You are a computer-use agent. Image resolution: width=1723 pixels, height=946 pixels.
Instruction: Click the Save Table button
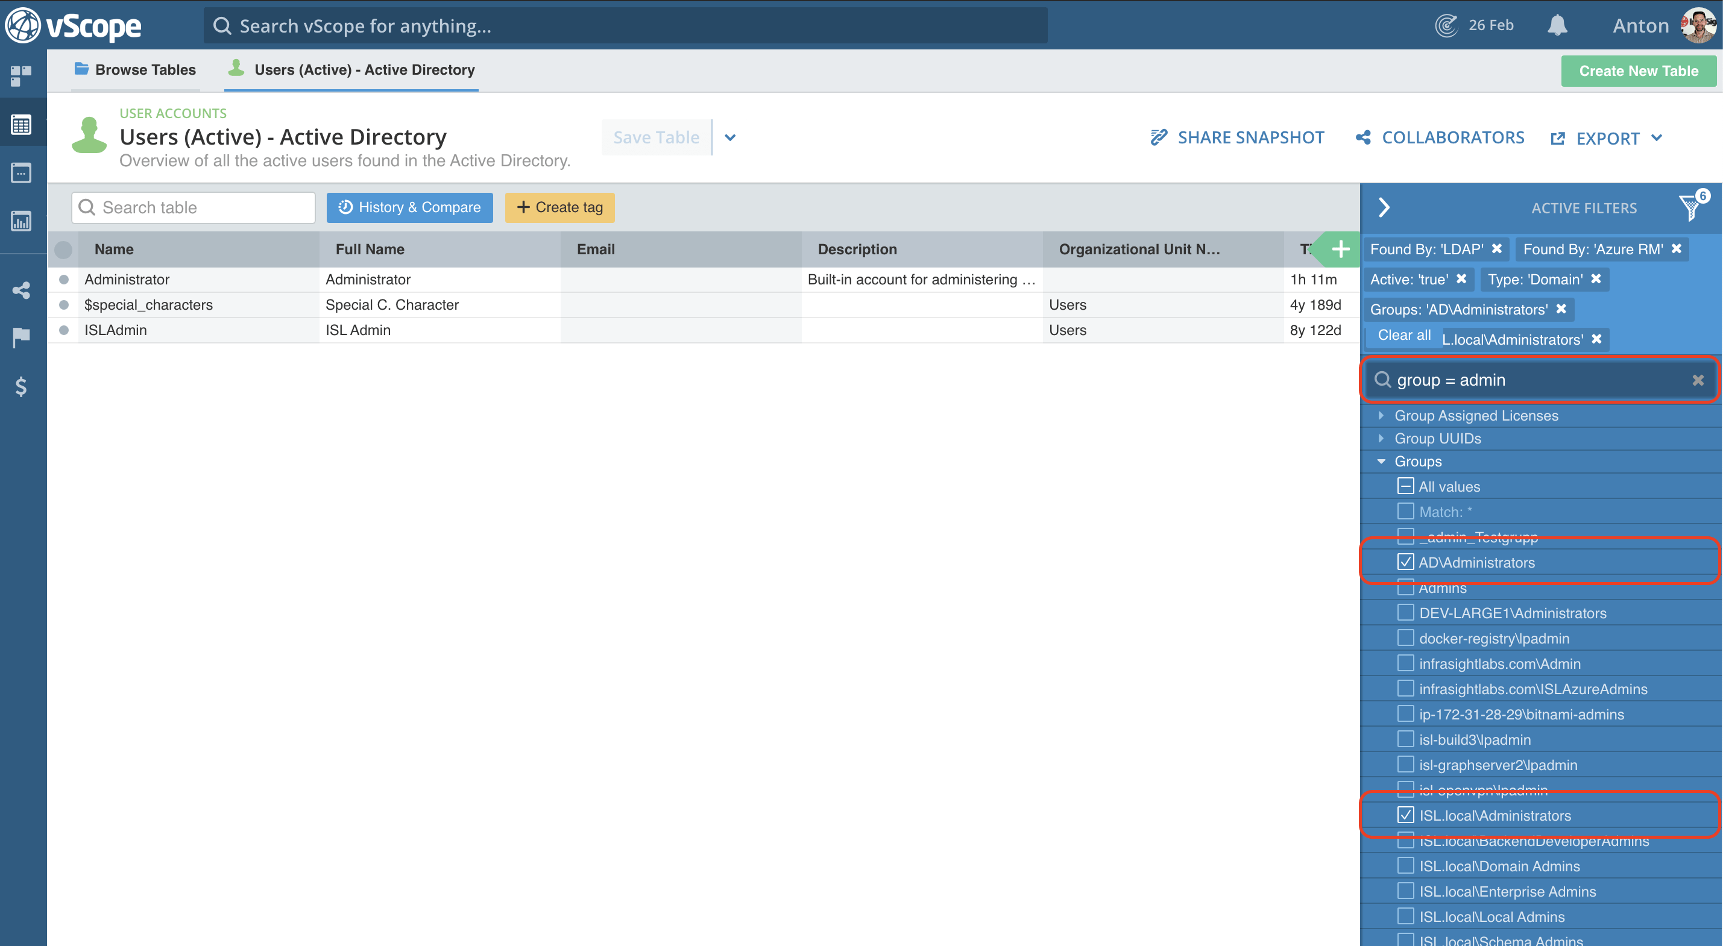[656, 138]
